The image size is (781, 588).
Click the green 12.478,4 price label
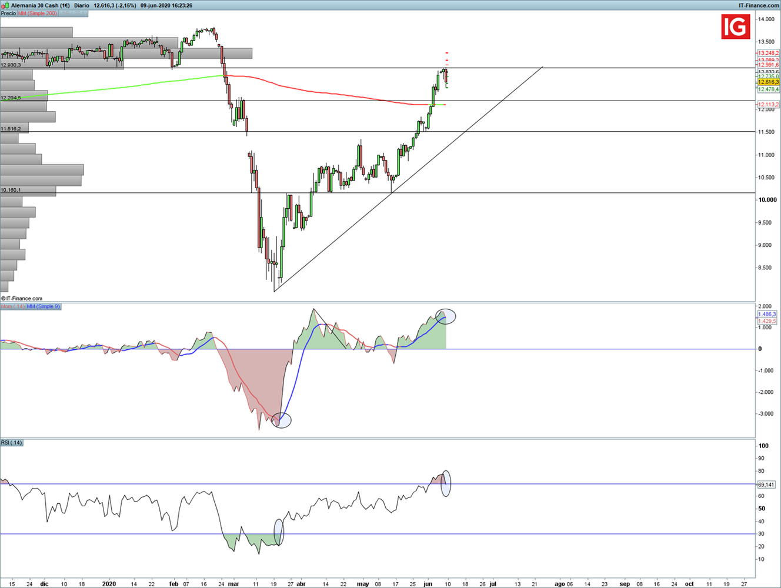point(768,89)
